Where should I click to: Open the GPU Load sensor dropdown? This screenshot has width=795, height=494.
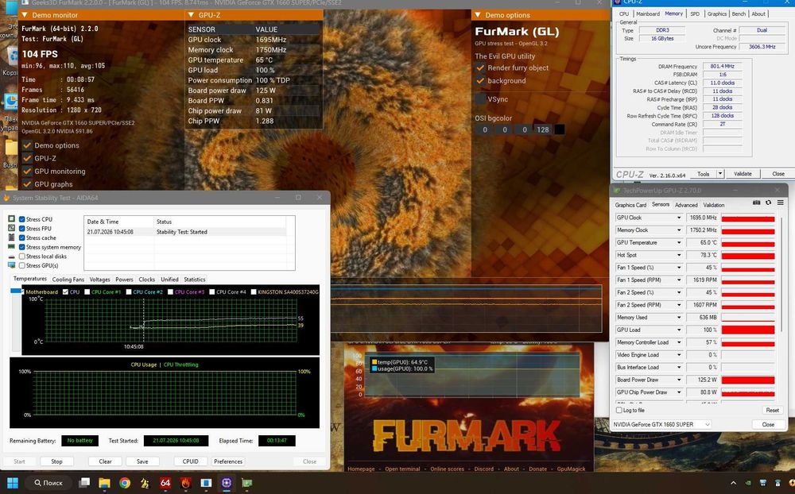pos(679,330)
